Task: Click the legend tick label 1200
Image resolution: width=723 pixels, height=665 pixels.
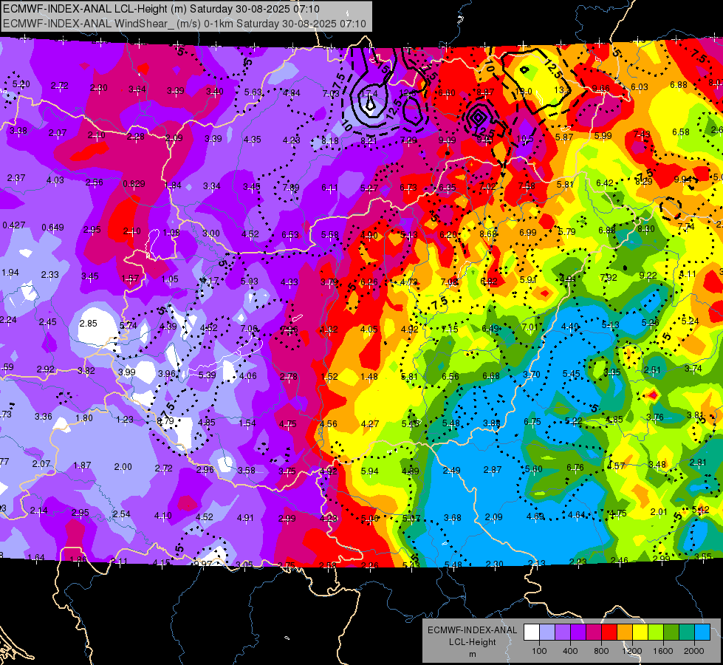Action: 631,651
